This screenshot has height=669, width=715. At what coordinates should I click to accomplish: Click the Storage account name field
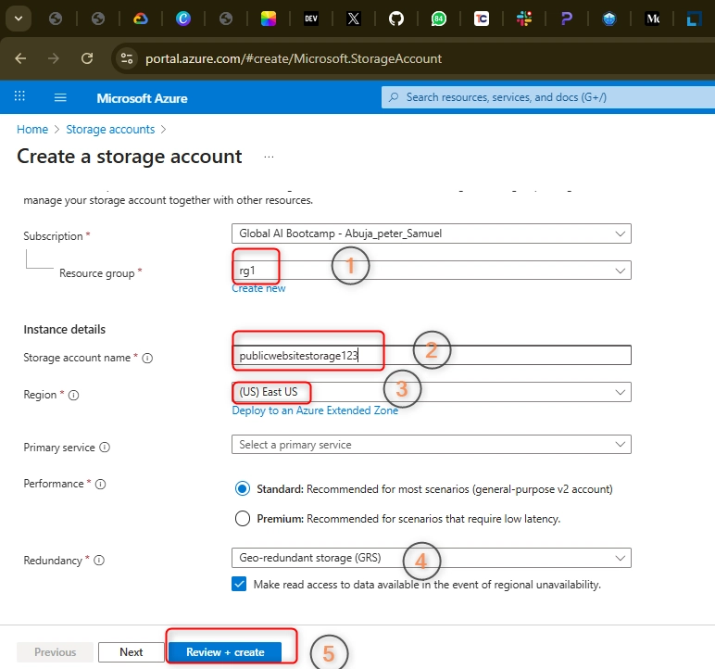[431, 355]
